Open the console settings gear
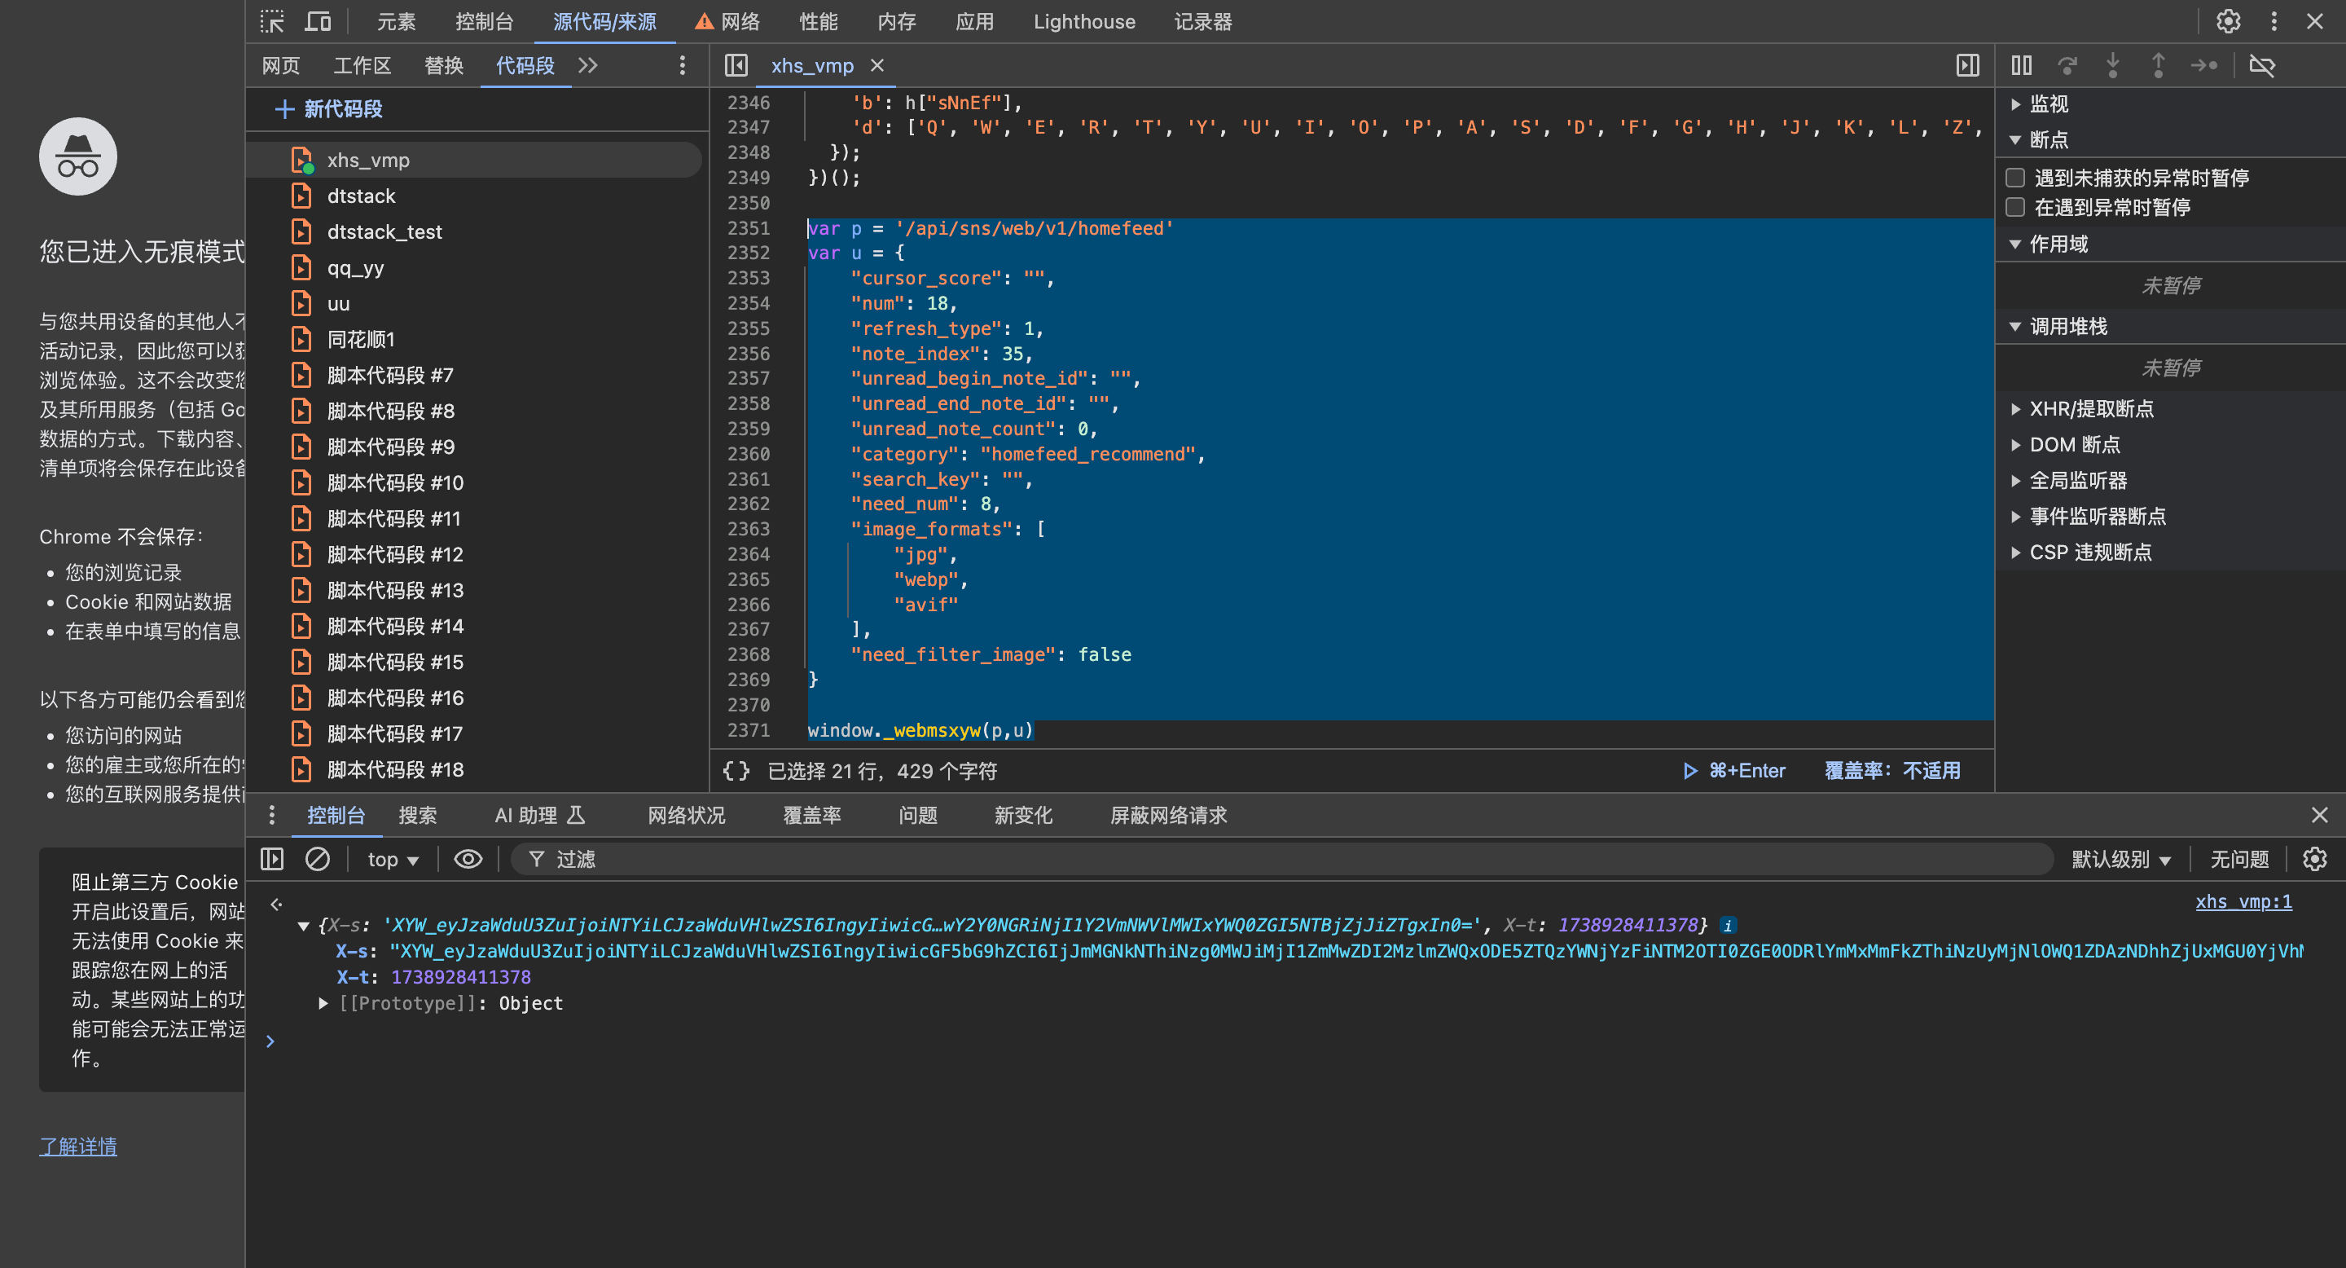The height and width of the screenshot is (1268, 2346). coord(2314,859)
